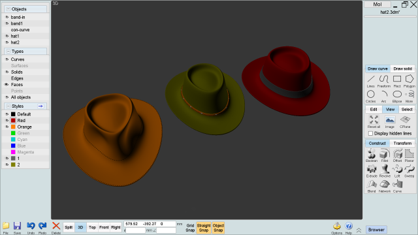Select the Sweep tool

[410, 171]
